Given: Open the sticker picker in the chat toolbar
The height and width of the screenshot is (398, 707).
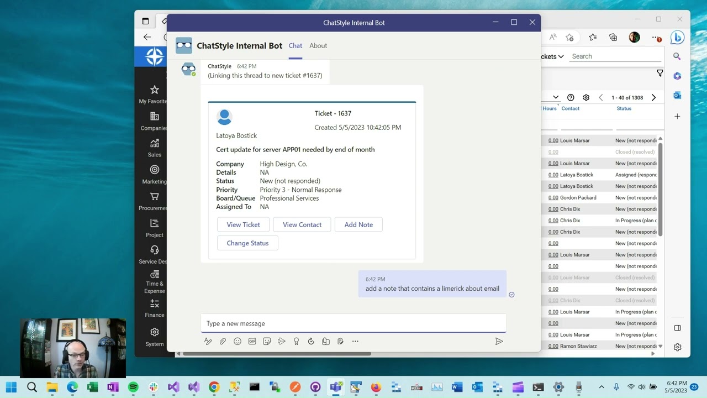Looking at the screenshot, I should (267, 342).
